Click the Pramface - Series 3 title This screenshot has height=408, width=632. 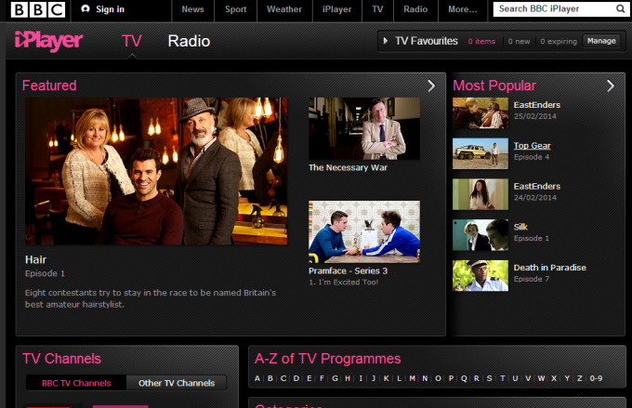tap(348, 271)
